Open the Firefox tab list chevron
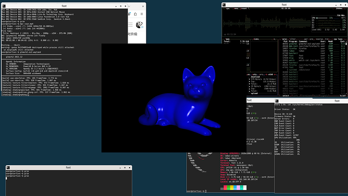Viewport: 348px width, 196px height. (x=129, y=6)
